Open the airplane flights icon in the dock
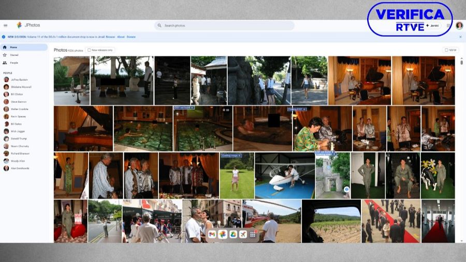 tap(243, 235)
